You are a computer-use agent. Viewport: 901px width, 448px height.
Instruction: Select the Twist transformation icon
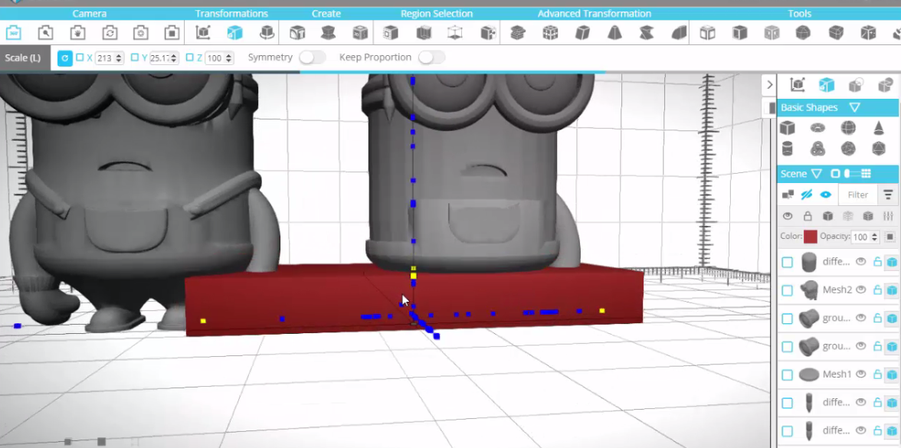click(647, 33)
